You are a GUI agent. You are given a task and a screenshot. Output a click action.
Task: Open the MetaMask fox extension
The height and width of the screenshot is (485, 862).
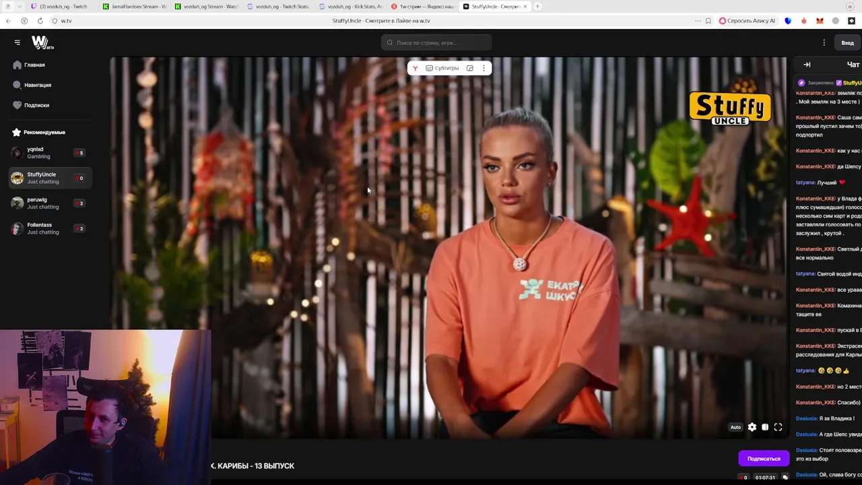coord(820,21)
